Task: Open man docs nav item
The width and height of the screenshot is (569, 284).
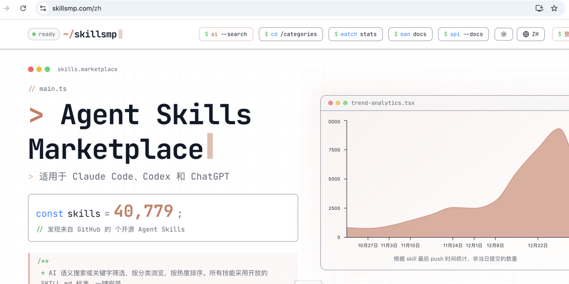Action: coord(410,34)
